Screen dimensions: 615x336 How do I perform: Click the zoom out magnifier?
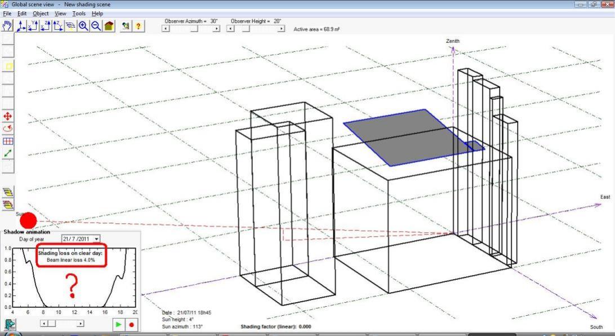(95, 26)
